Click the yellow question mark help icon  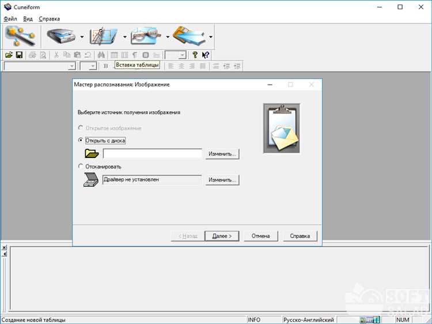tap(195, 55)
